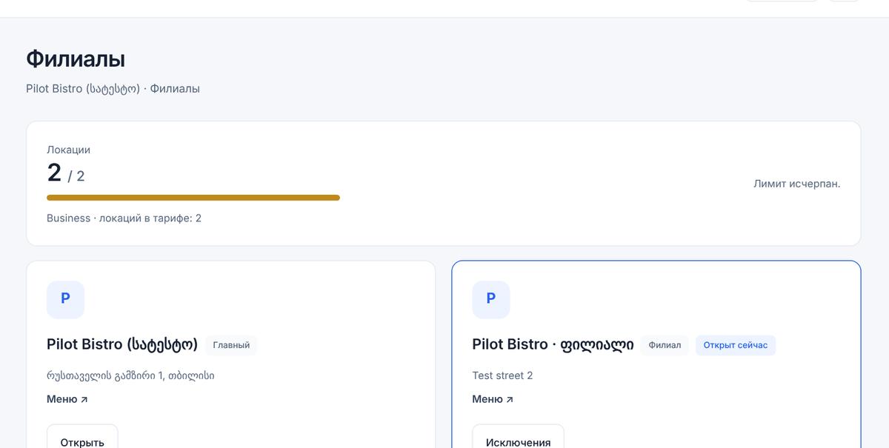Click the P avatar of Pilot Bistro · ფილიალი
This screenshot has height=448, width=889.
point(491,299)
